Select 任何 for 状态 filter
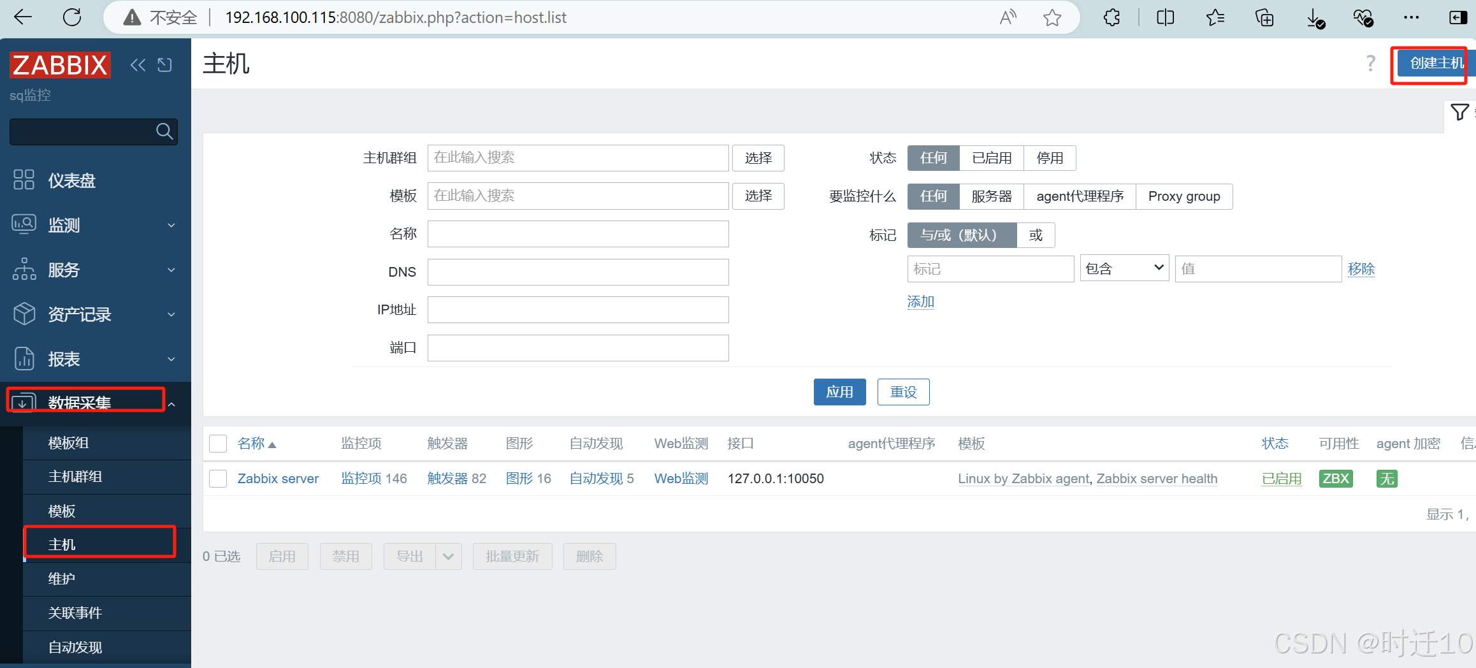Viewport: 1476px width, 668px height. click(x=933, y=158)
